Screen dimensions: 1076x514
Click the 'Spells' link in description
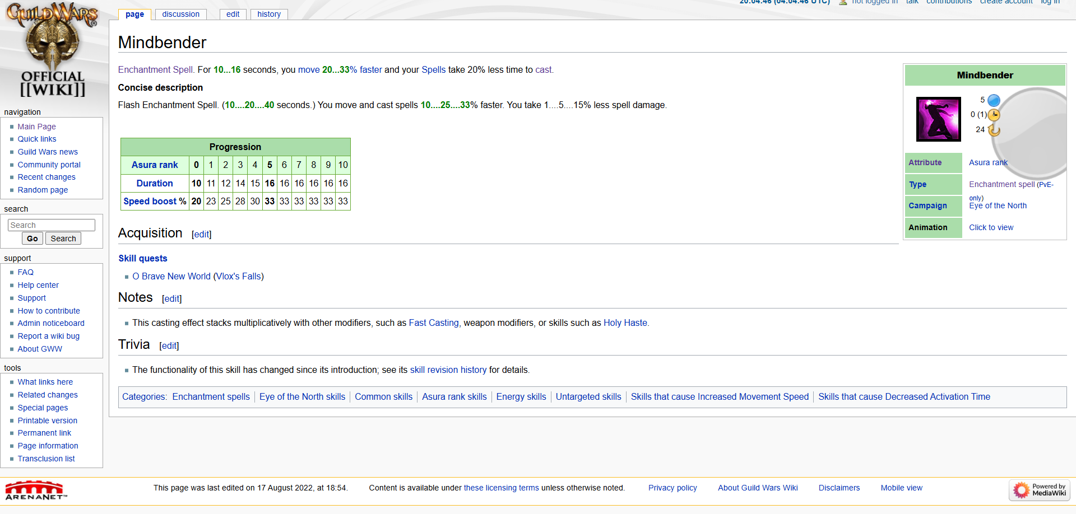click(434, 69)
